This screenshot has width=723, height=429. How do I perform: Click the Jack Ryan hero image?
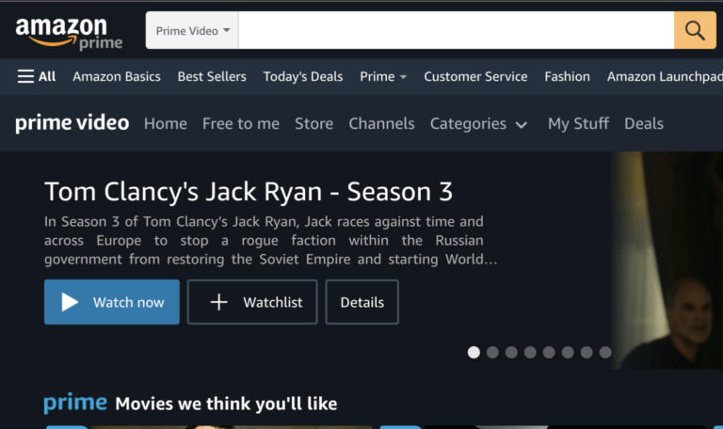point(667,261)
